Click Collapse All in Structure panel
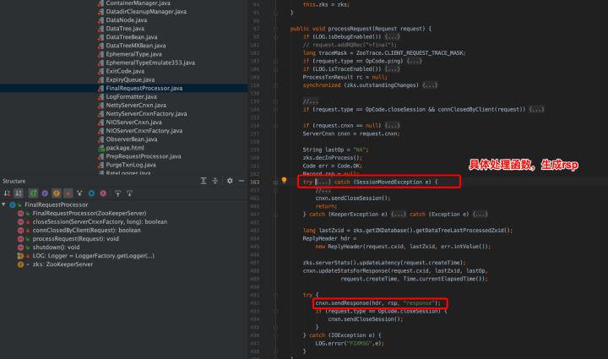This screenshot has width=608, height=359. tap(215, 181)
